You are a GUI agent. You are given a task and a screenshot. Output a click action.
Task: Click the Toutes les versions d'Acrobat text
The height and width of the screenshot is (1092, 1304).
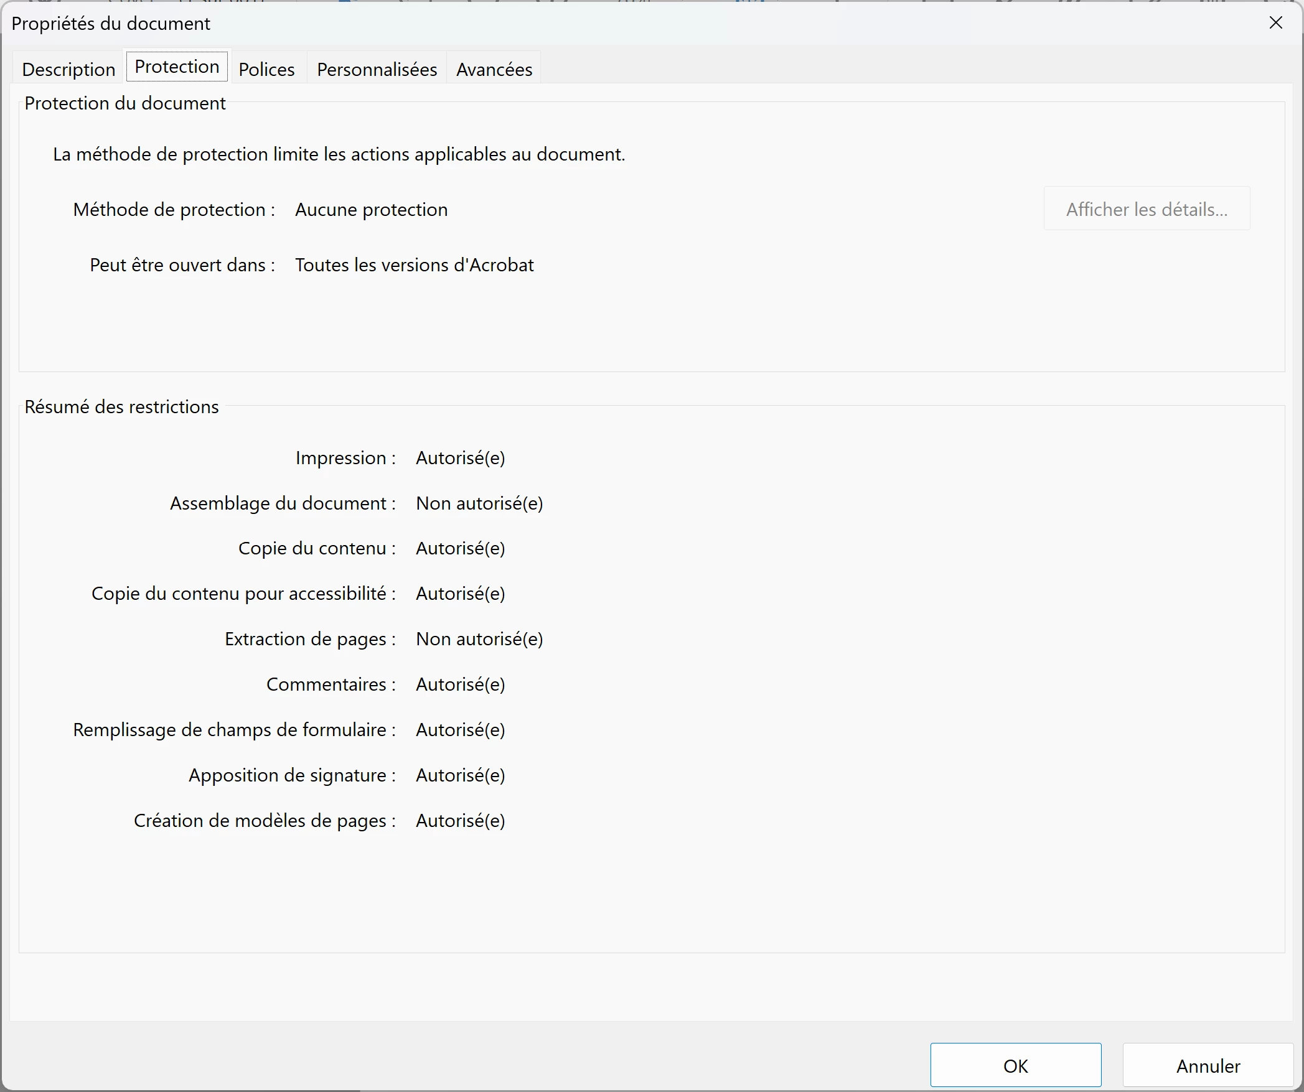pyautogui.click(x=414, y=265)
